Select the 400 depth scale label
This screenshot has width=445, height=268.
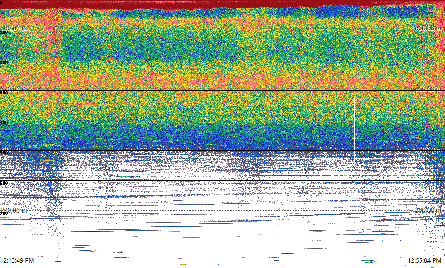tap(4, 123)
